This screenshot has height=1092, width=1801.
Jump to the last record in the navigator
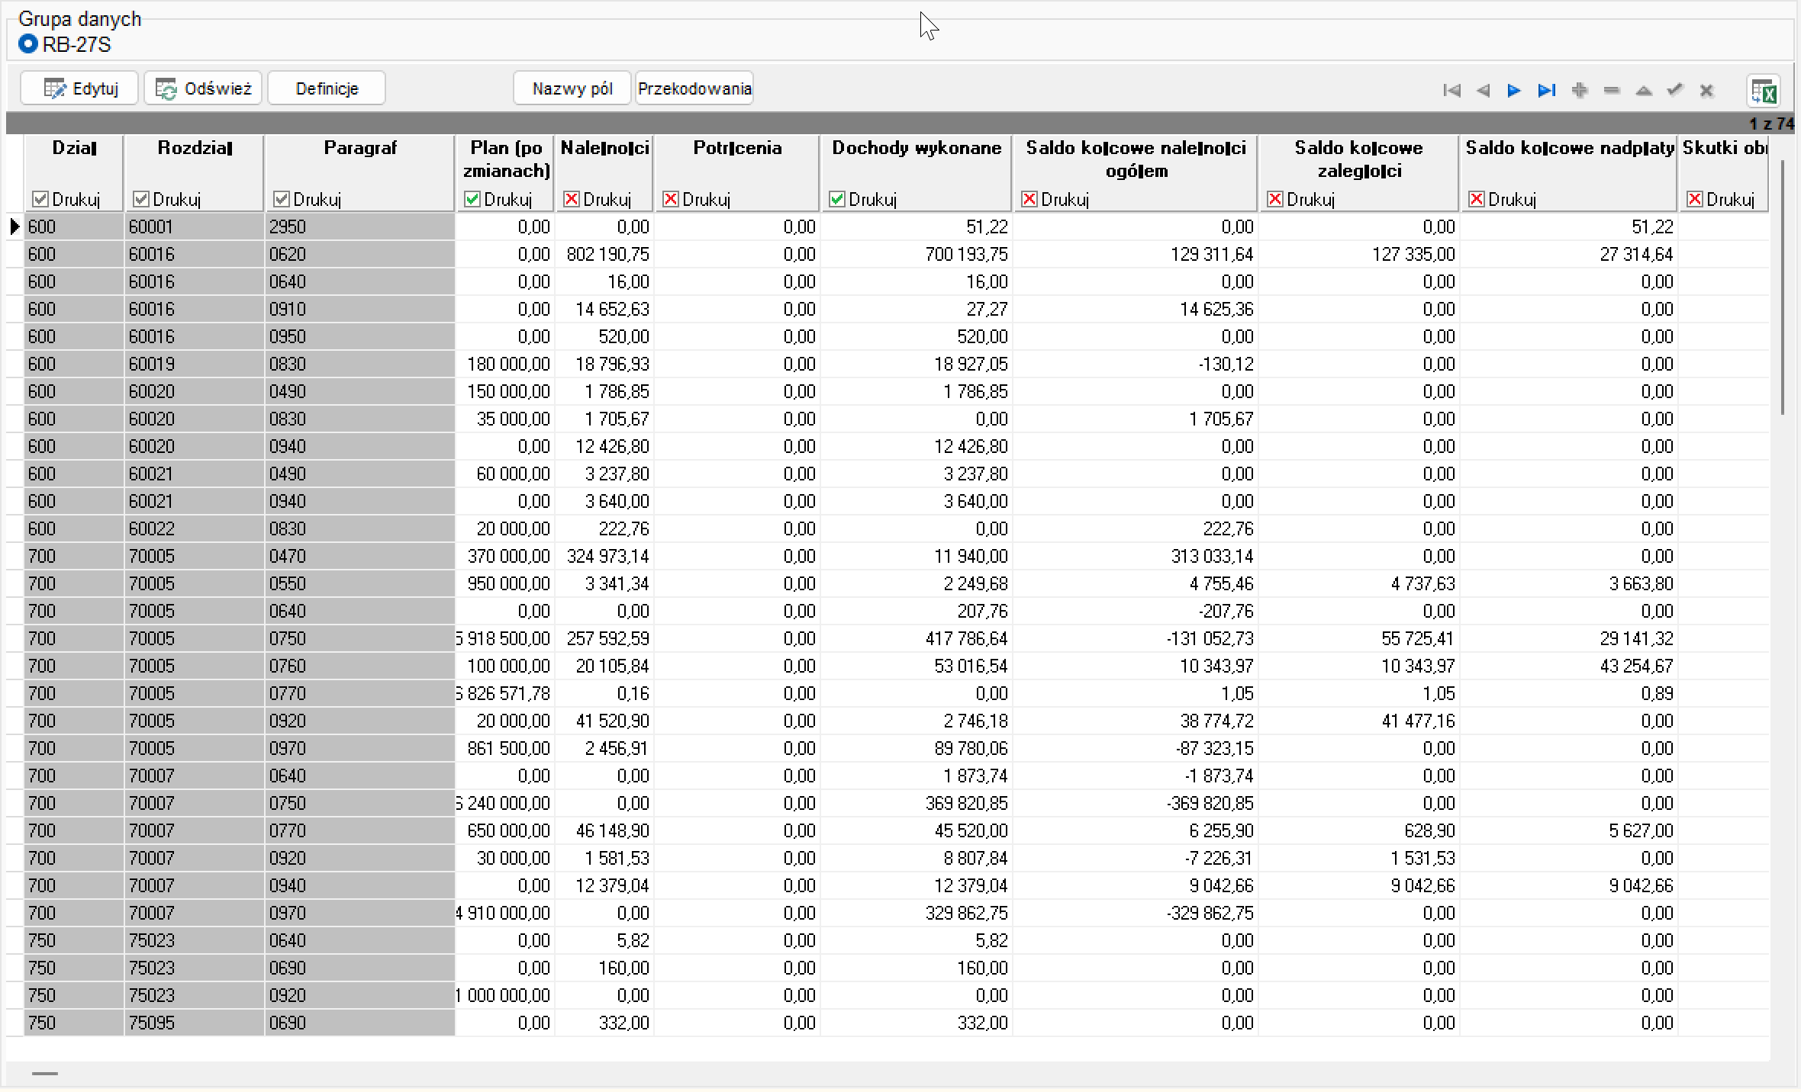(1547, 90)
